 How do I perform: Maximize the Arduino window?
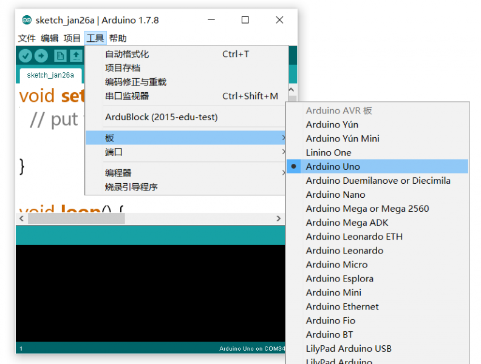click(x=245, y=20)
